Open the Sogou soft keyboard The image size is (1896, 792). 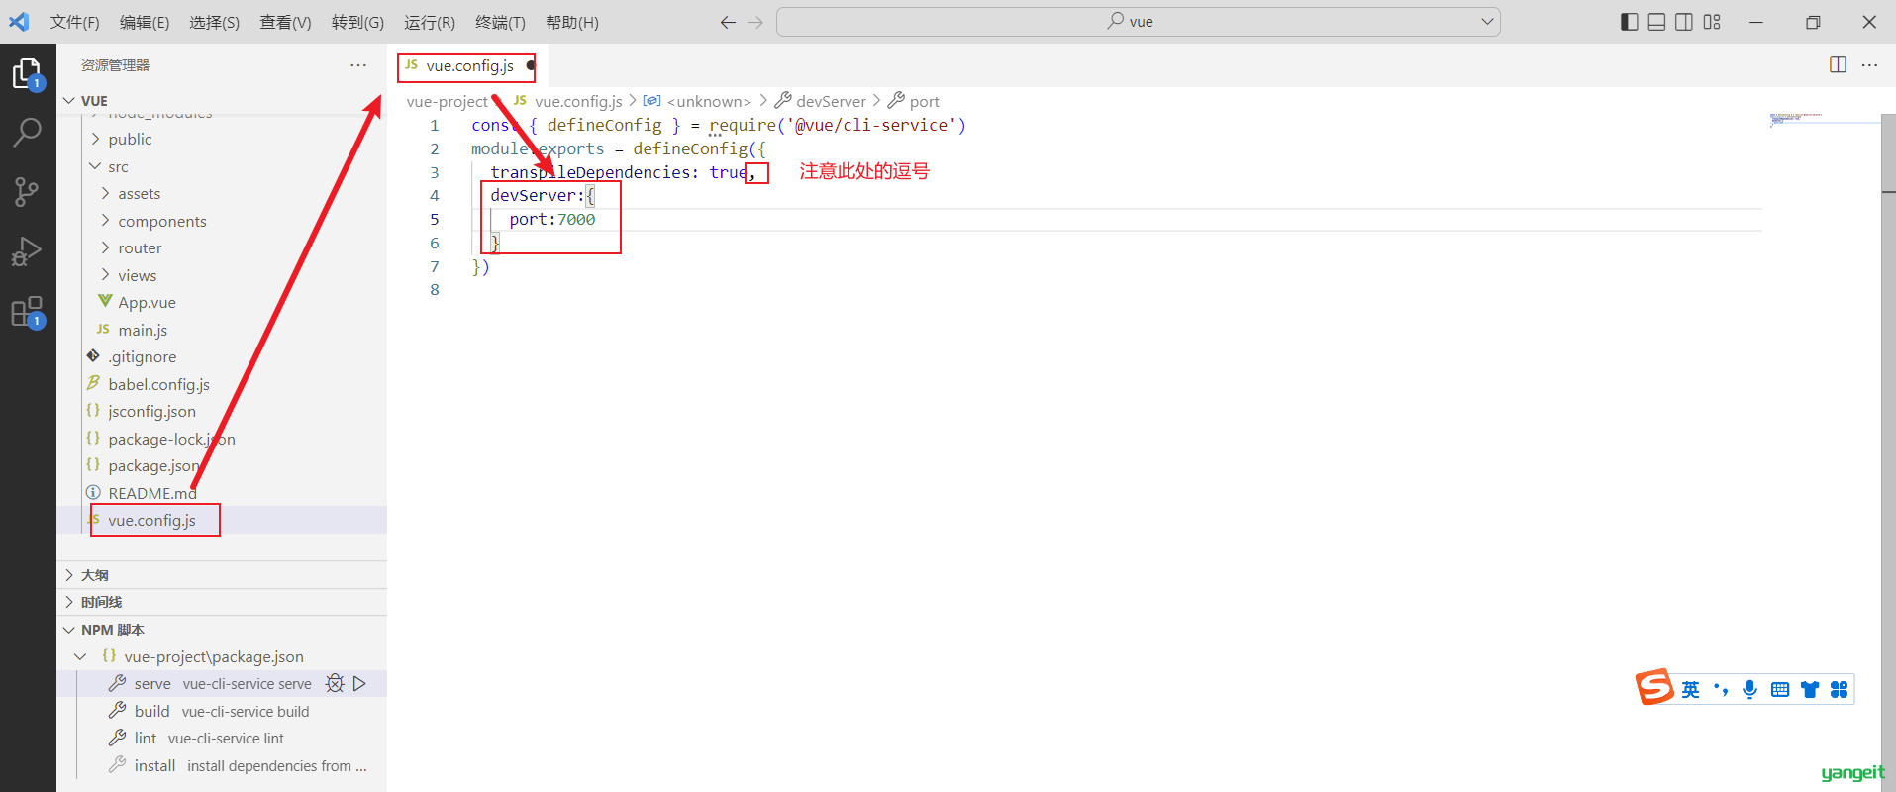(x=1779, y=690)
